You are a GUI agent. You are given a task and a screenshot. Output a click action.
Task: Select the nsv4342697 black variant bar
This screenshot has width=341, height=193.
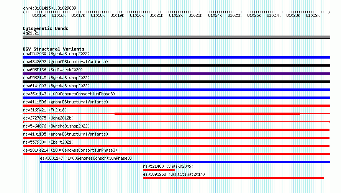[x=176, y=65]
